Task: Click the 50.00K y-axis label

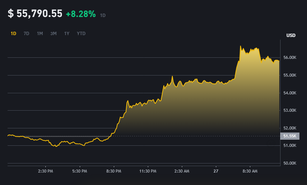Action: pos(290,163)
